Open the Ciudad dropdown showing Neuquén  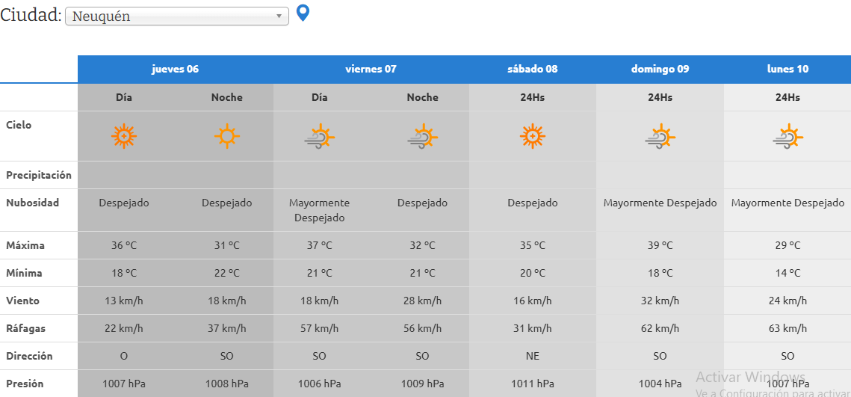(177, 16)
